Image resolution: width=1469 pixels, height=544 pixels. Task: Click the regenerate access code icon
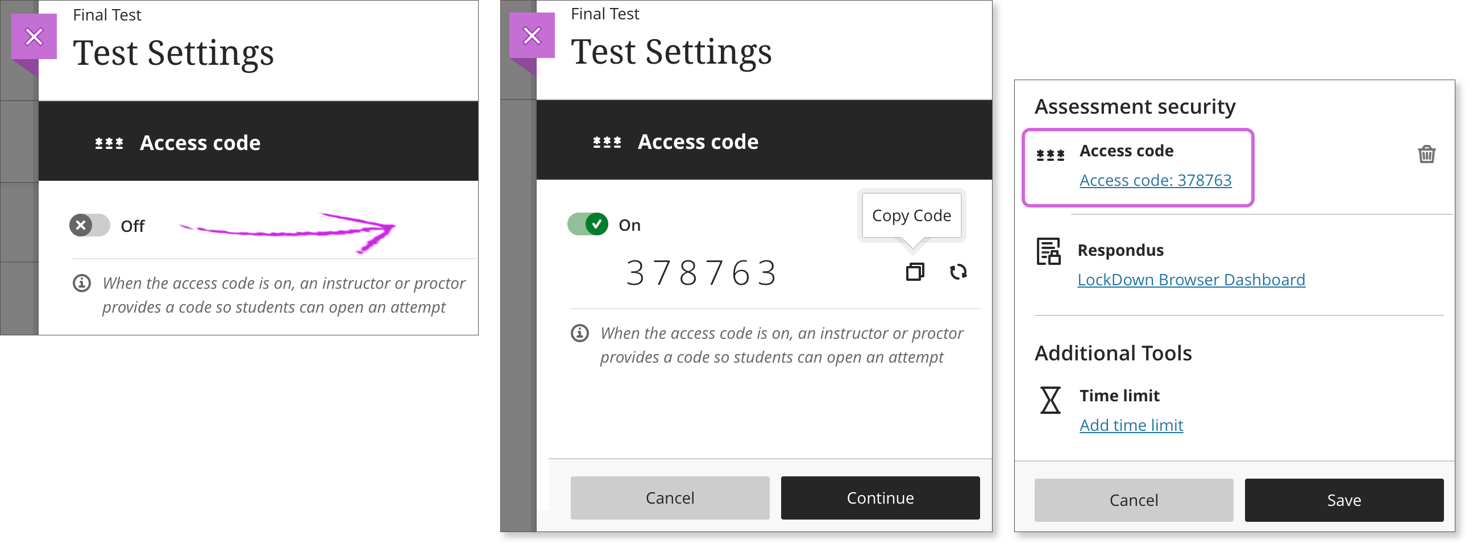point(958,273)
